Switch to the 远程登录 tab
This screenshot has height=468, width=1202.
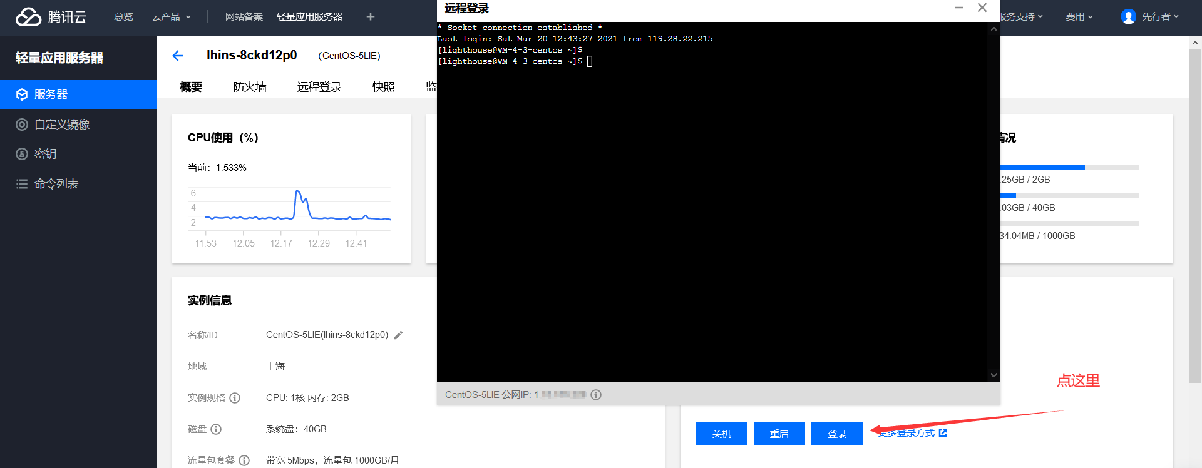click(319, 87)
